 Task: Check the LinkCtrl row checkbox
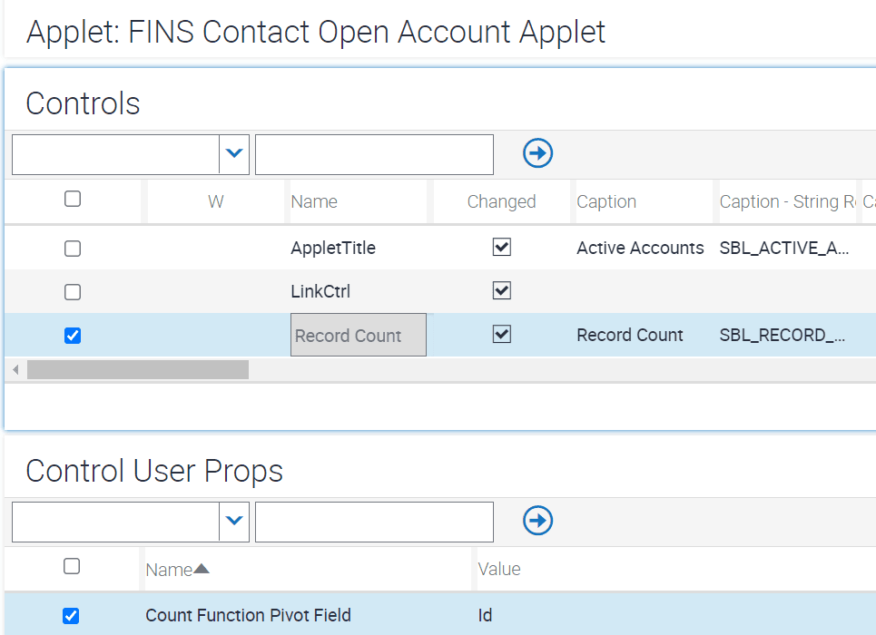click(74, 291)
